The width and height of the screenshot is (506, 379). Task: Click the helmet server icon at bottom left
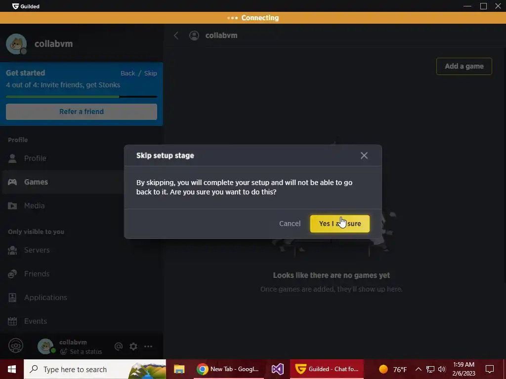click(x=16, y=346)
